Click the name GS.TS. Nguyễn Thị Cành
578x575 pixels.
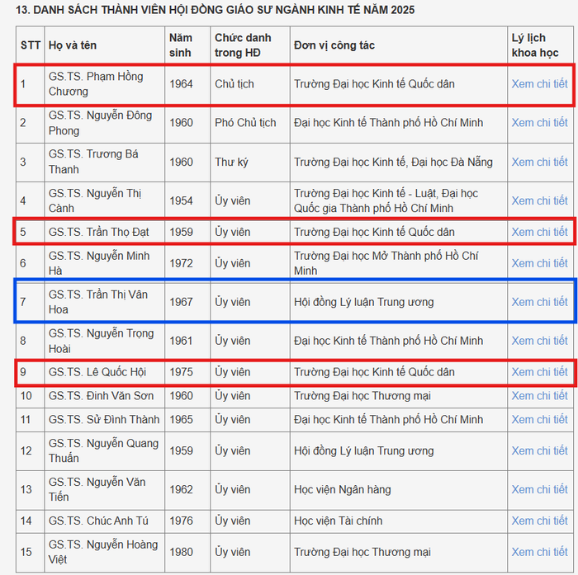95,200
